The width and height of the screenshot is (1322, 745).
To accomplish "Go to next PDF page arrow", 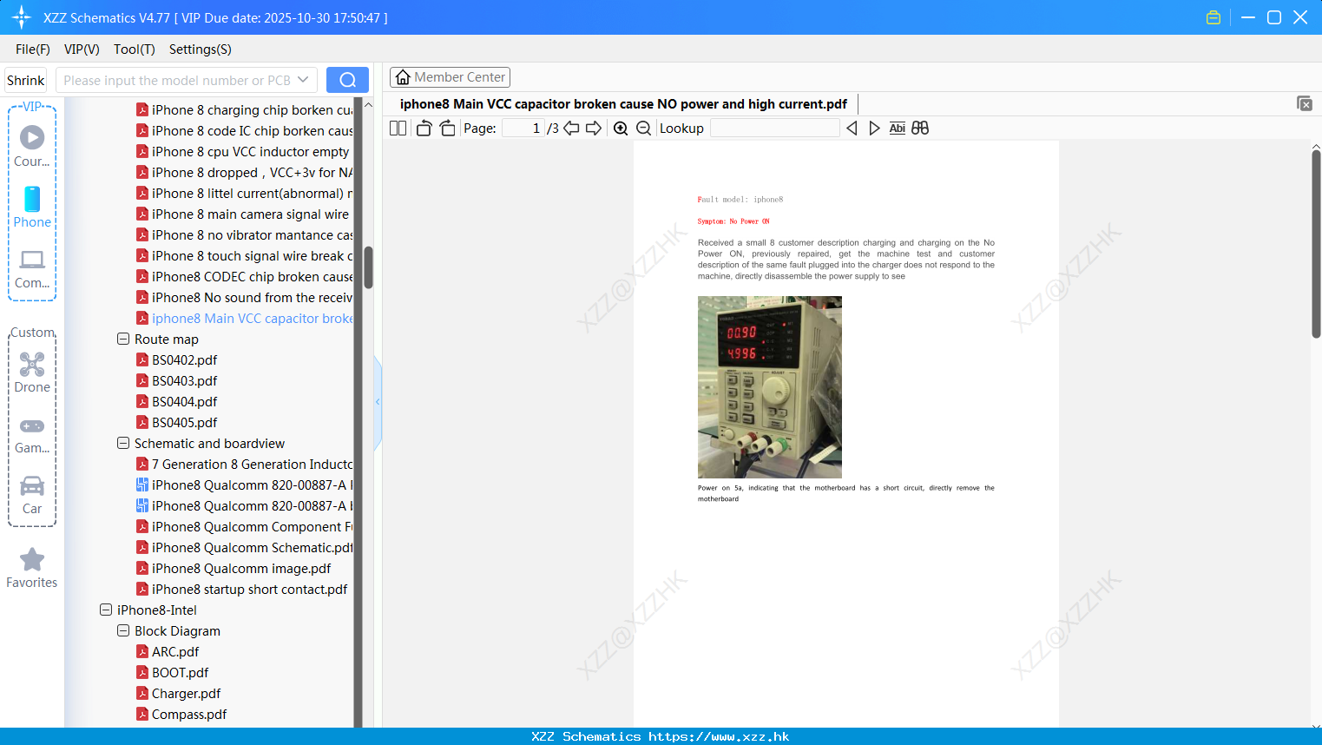I will click(x=594, y=129).
